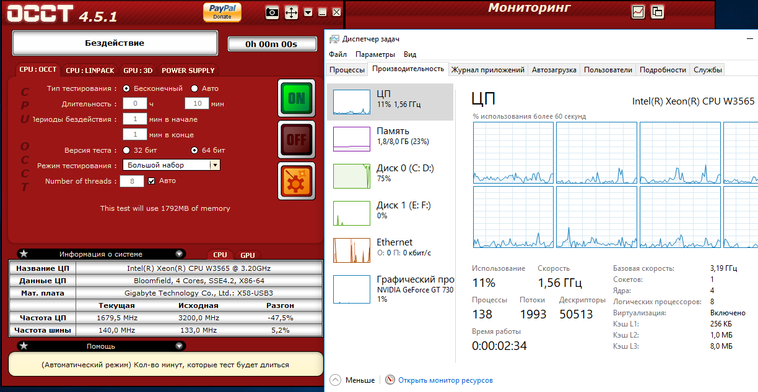Click the OCCT move window cross-arrows icon
The image size is (758, 392).
click(x=291, y=12)
